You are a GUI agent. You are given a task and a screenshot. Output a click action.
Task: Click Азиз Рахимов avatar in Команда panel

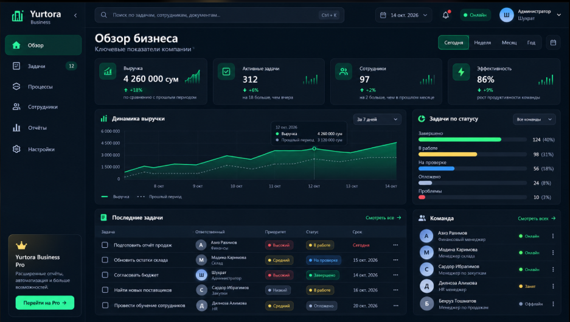tap(426, 236)
